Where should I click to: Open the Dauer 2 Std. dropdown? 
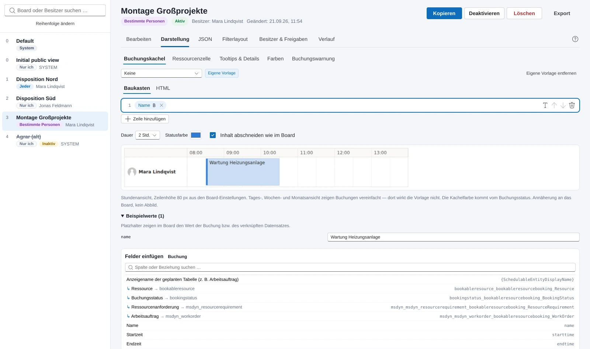coord(147,135)
